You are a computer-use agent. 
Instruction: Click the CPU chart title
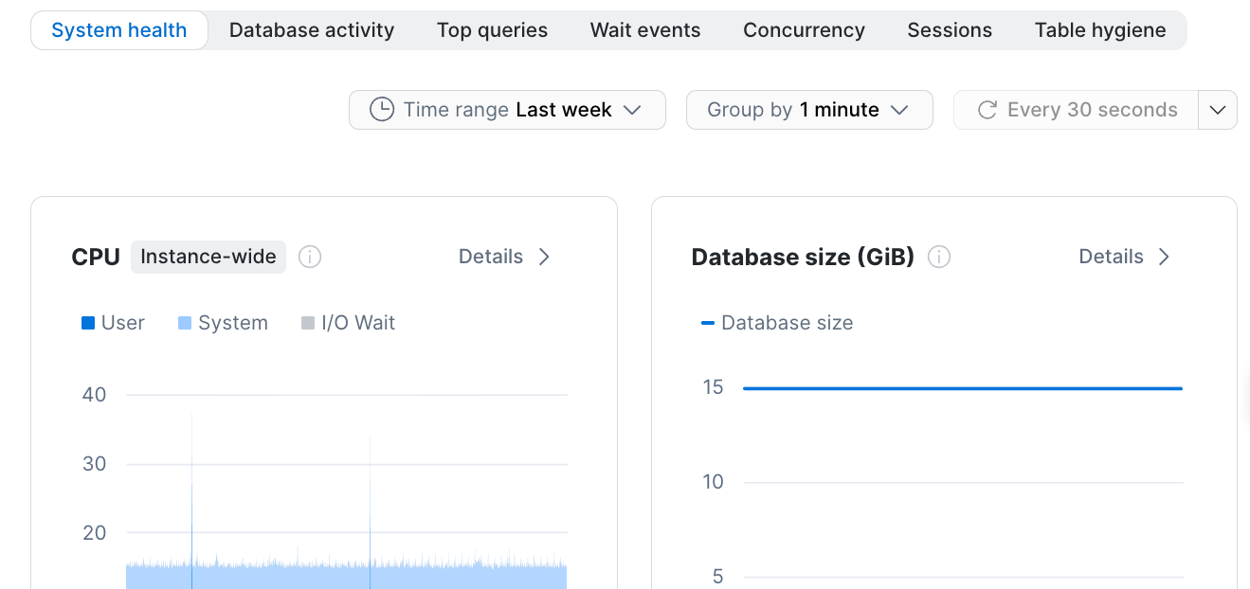(96, 257)
